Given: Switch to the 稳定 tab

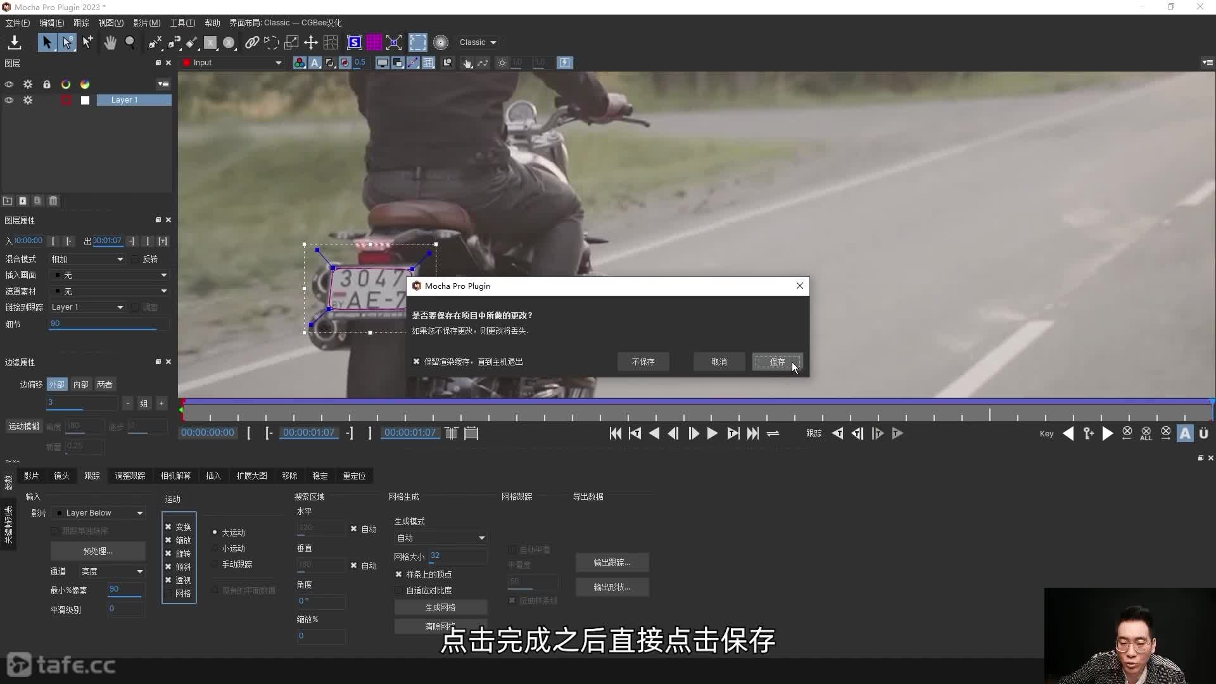Looking at the screenshot, I should click(x=320, y=476).
